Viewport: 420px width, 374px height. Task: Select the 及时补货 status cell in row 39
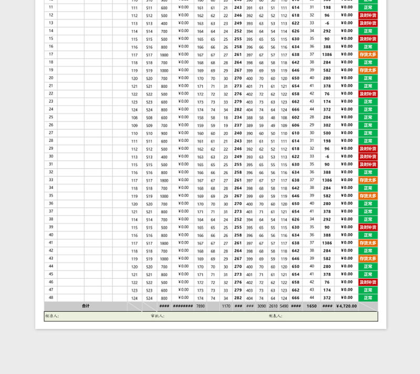(x=367, y=227)
